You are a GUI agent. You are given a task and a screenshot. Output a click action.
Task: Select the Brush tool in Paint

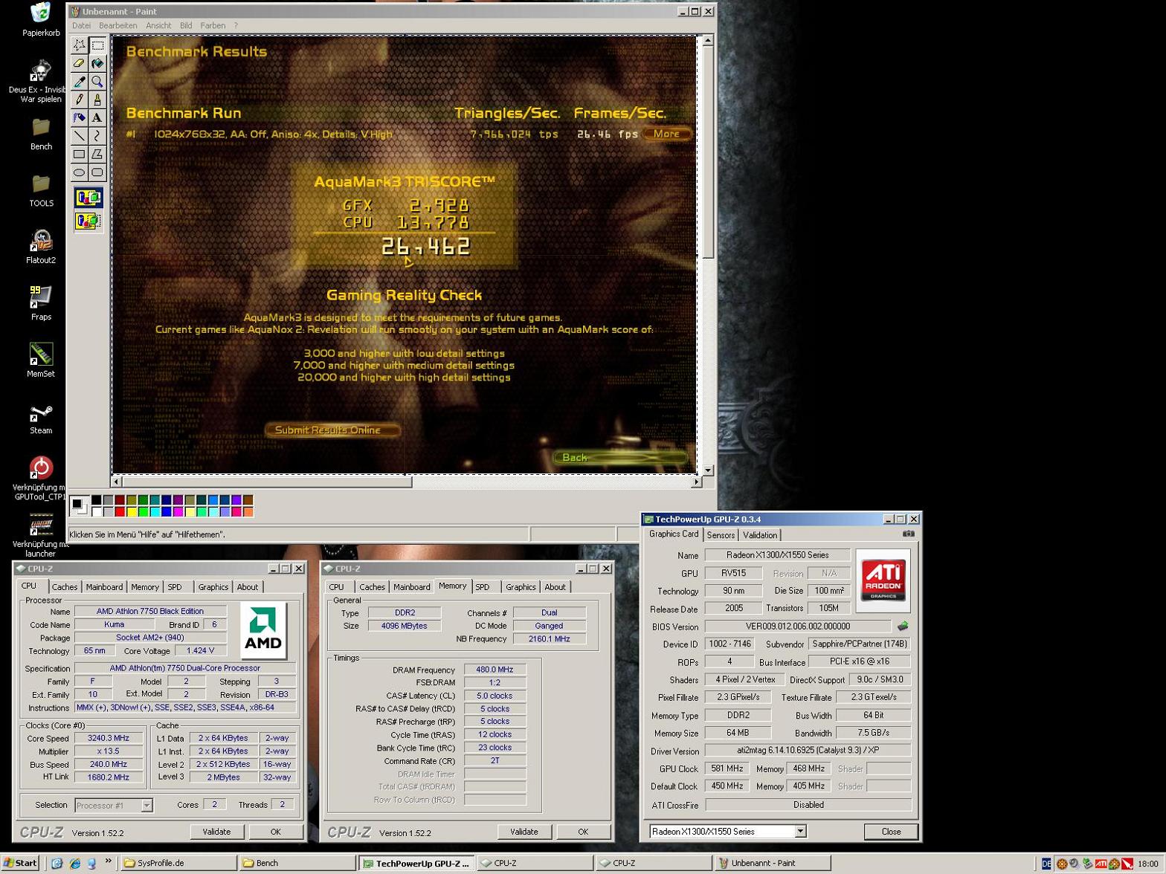click(97, 100)
